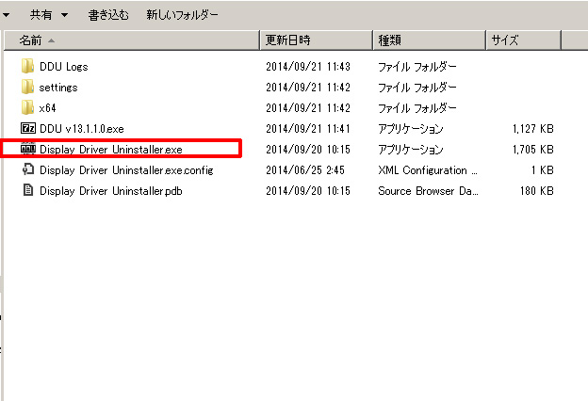Click the 180 KB size value

(x=536, y=191)
